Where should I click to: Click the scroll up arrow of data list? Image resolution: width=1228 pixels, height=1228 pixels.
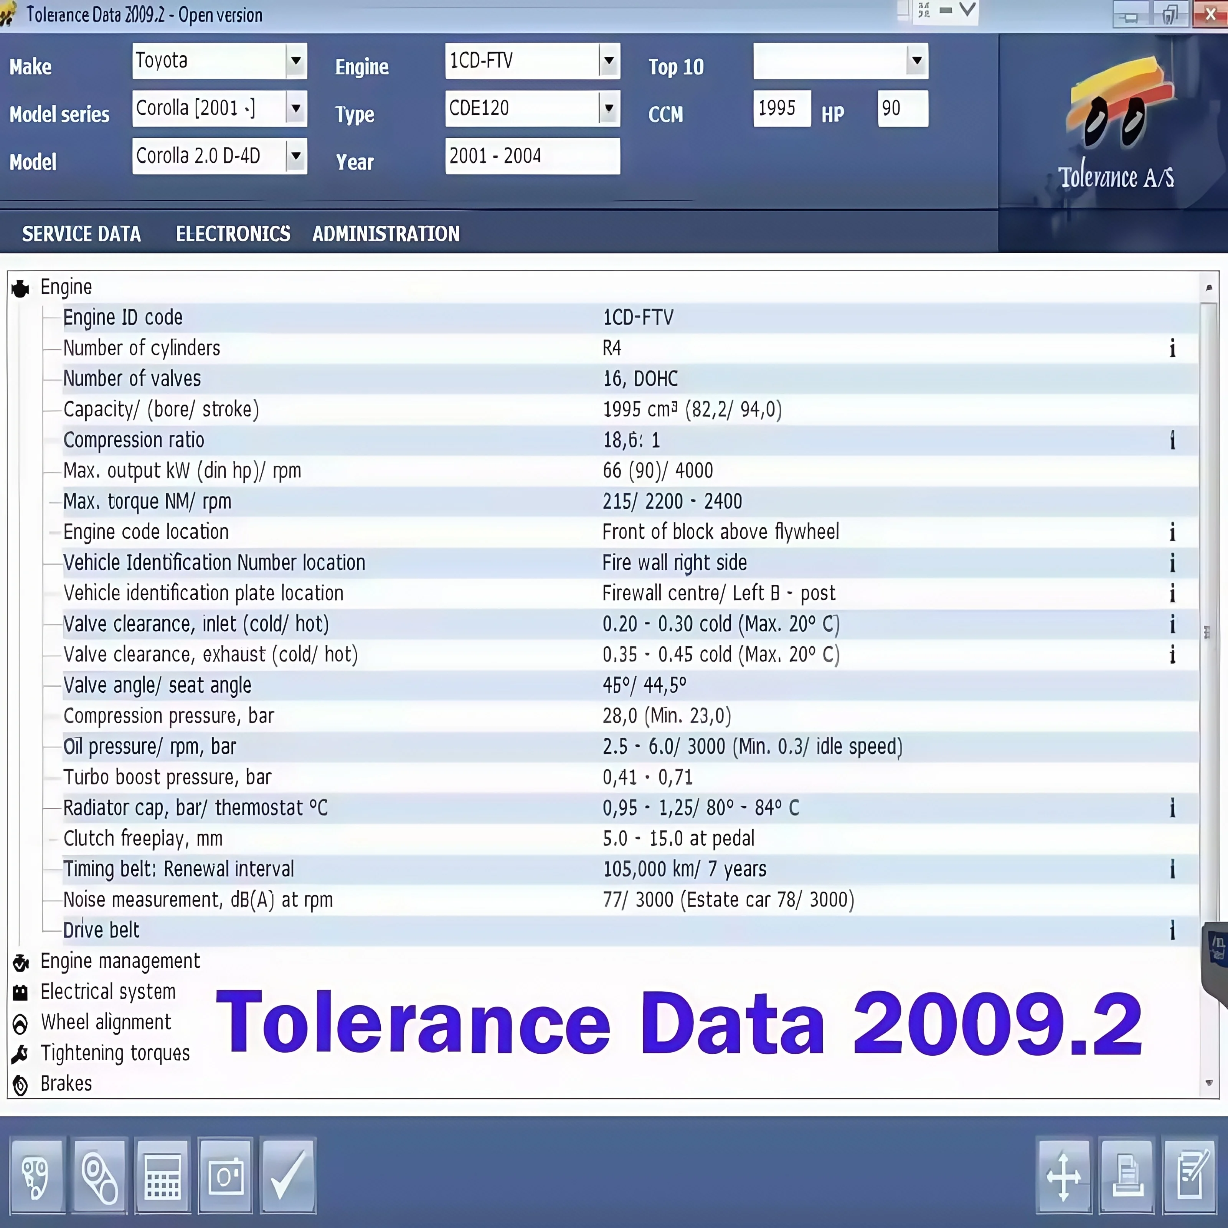tap(1209, 288)
